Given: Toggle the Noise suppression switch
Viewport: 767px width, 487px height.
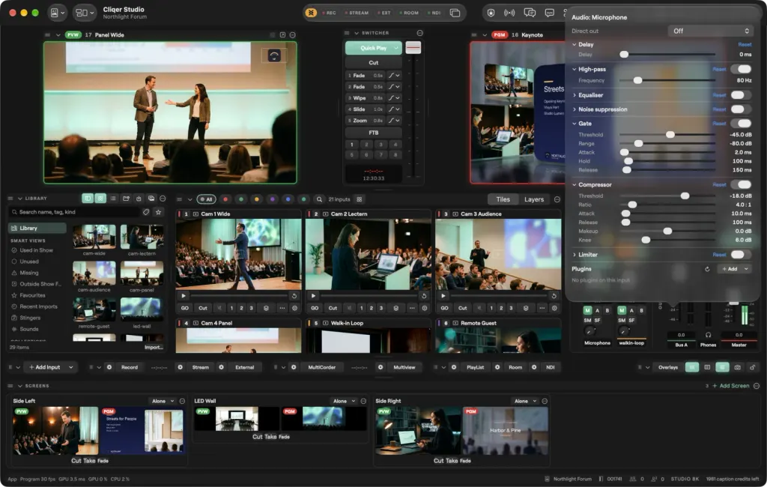Looking at the screenshot, I should [741, 109].
